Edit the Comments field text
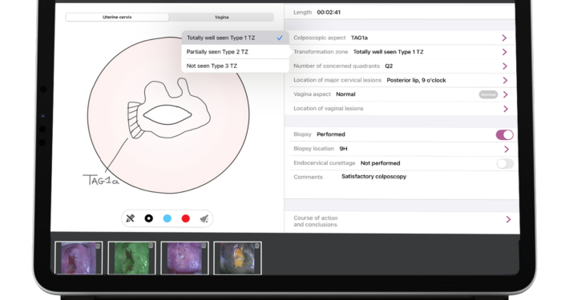Screen dimensions: 569x300 pyautogui.click(x=373, y=177)
